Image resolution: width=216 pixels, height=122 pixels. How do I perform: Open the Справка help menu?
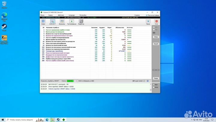137,15
